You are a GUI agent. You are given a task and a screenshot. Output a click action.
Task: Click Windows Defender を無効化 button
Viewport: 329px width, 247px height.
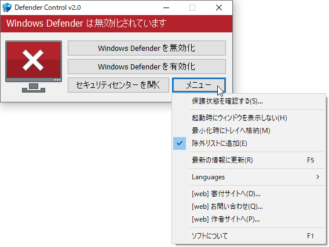pyautogui.click(x=147, y=48)
